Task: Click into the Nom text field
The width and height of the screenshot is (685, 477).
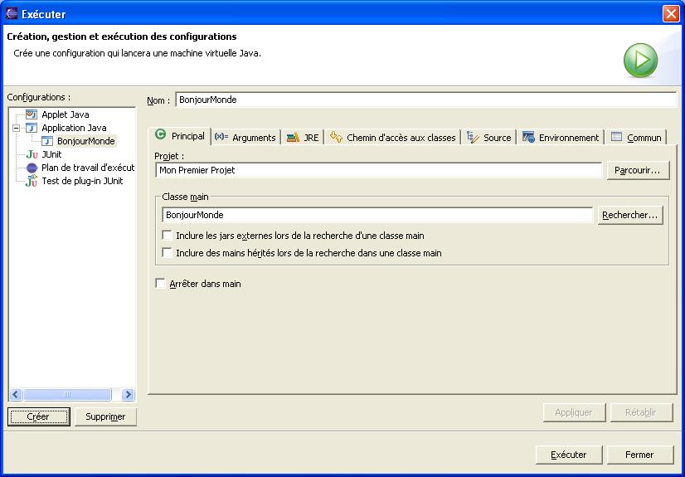Action: click(x=425, y=100)
